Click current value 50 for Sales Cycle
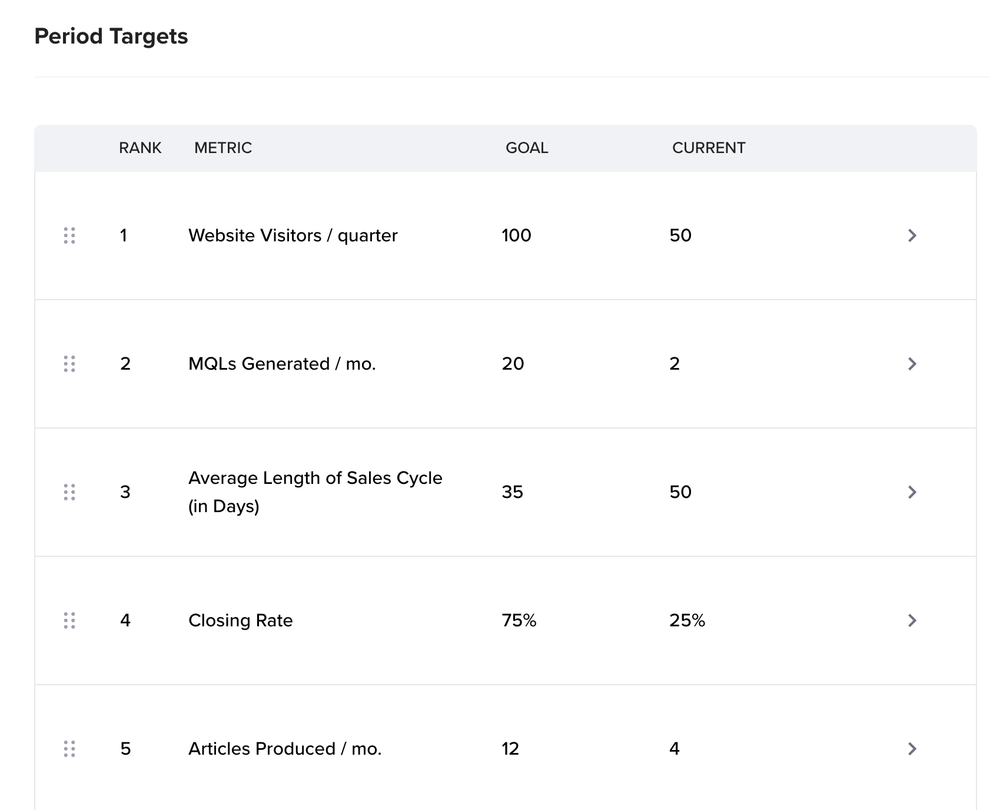Screen dimensions: 990x810 680,492
